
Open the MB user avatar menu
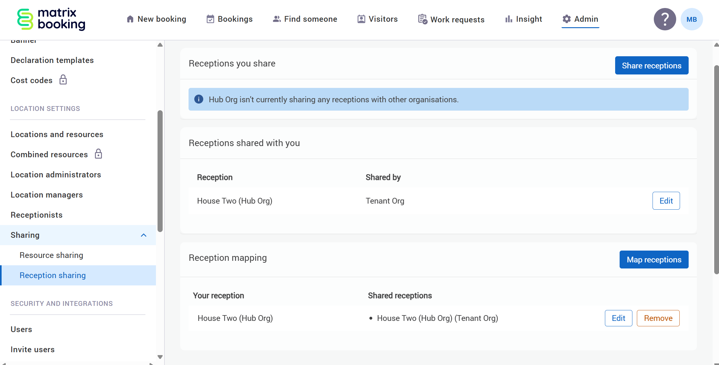[692, 19]
